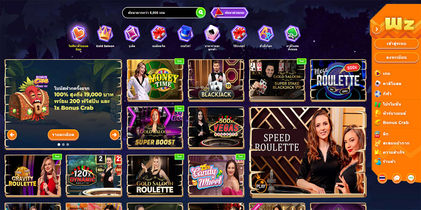Open the Speed Roulette game thumbnail
Image resolution: width=421 pixels, height=210 pixels.
pos(308,152)
